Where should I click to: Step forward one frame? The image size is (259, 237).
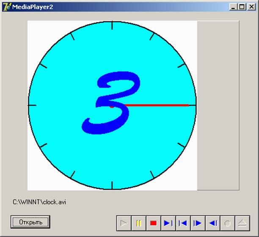coord(198,223)
